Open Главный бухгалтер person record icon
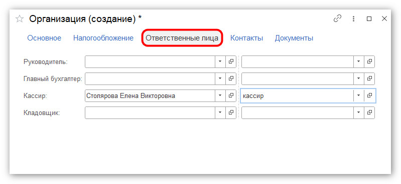Viewport: 401px width, 184px height. tap(231, 78)
